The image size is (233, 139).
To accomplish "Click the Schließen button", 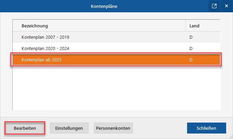I will tap(207, 128).
